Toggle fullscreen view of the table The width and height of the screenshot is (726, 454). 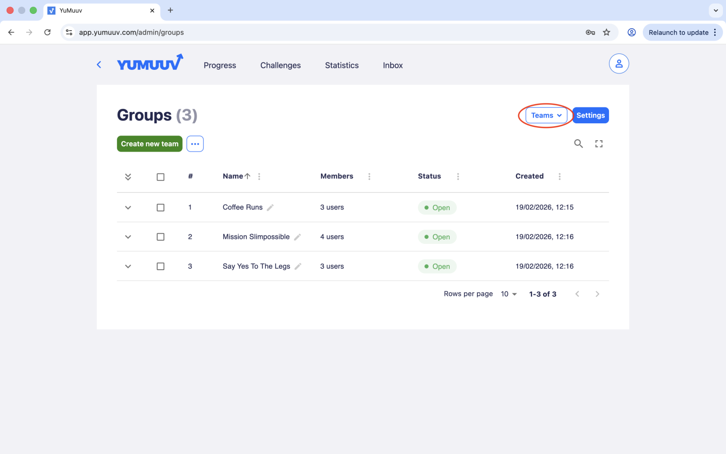pos(599,144)
